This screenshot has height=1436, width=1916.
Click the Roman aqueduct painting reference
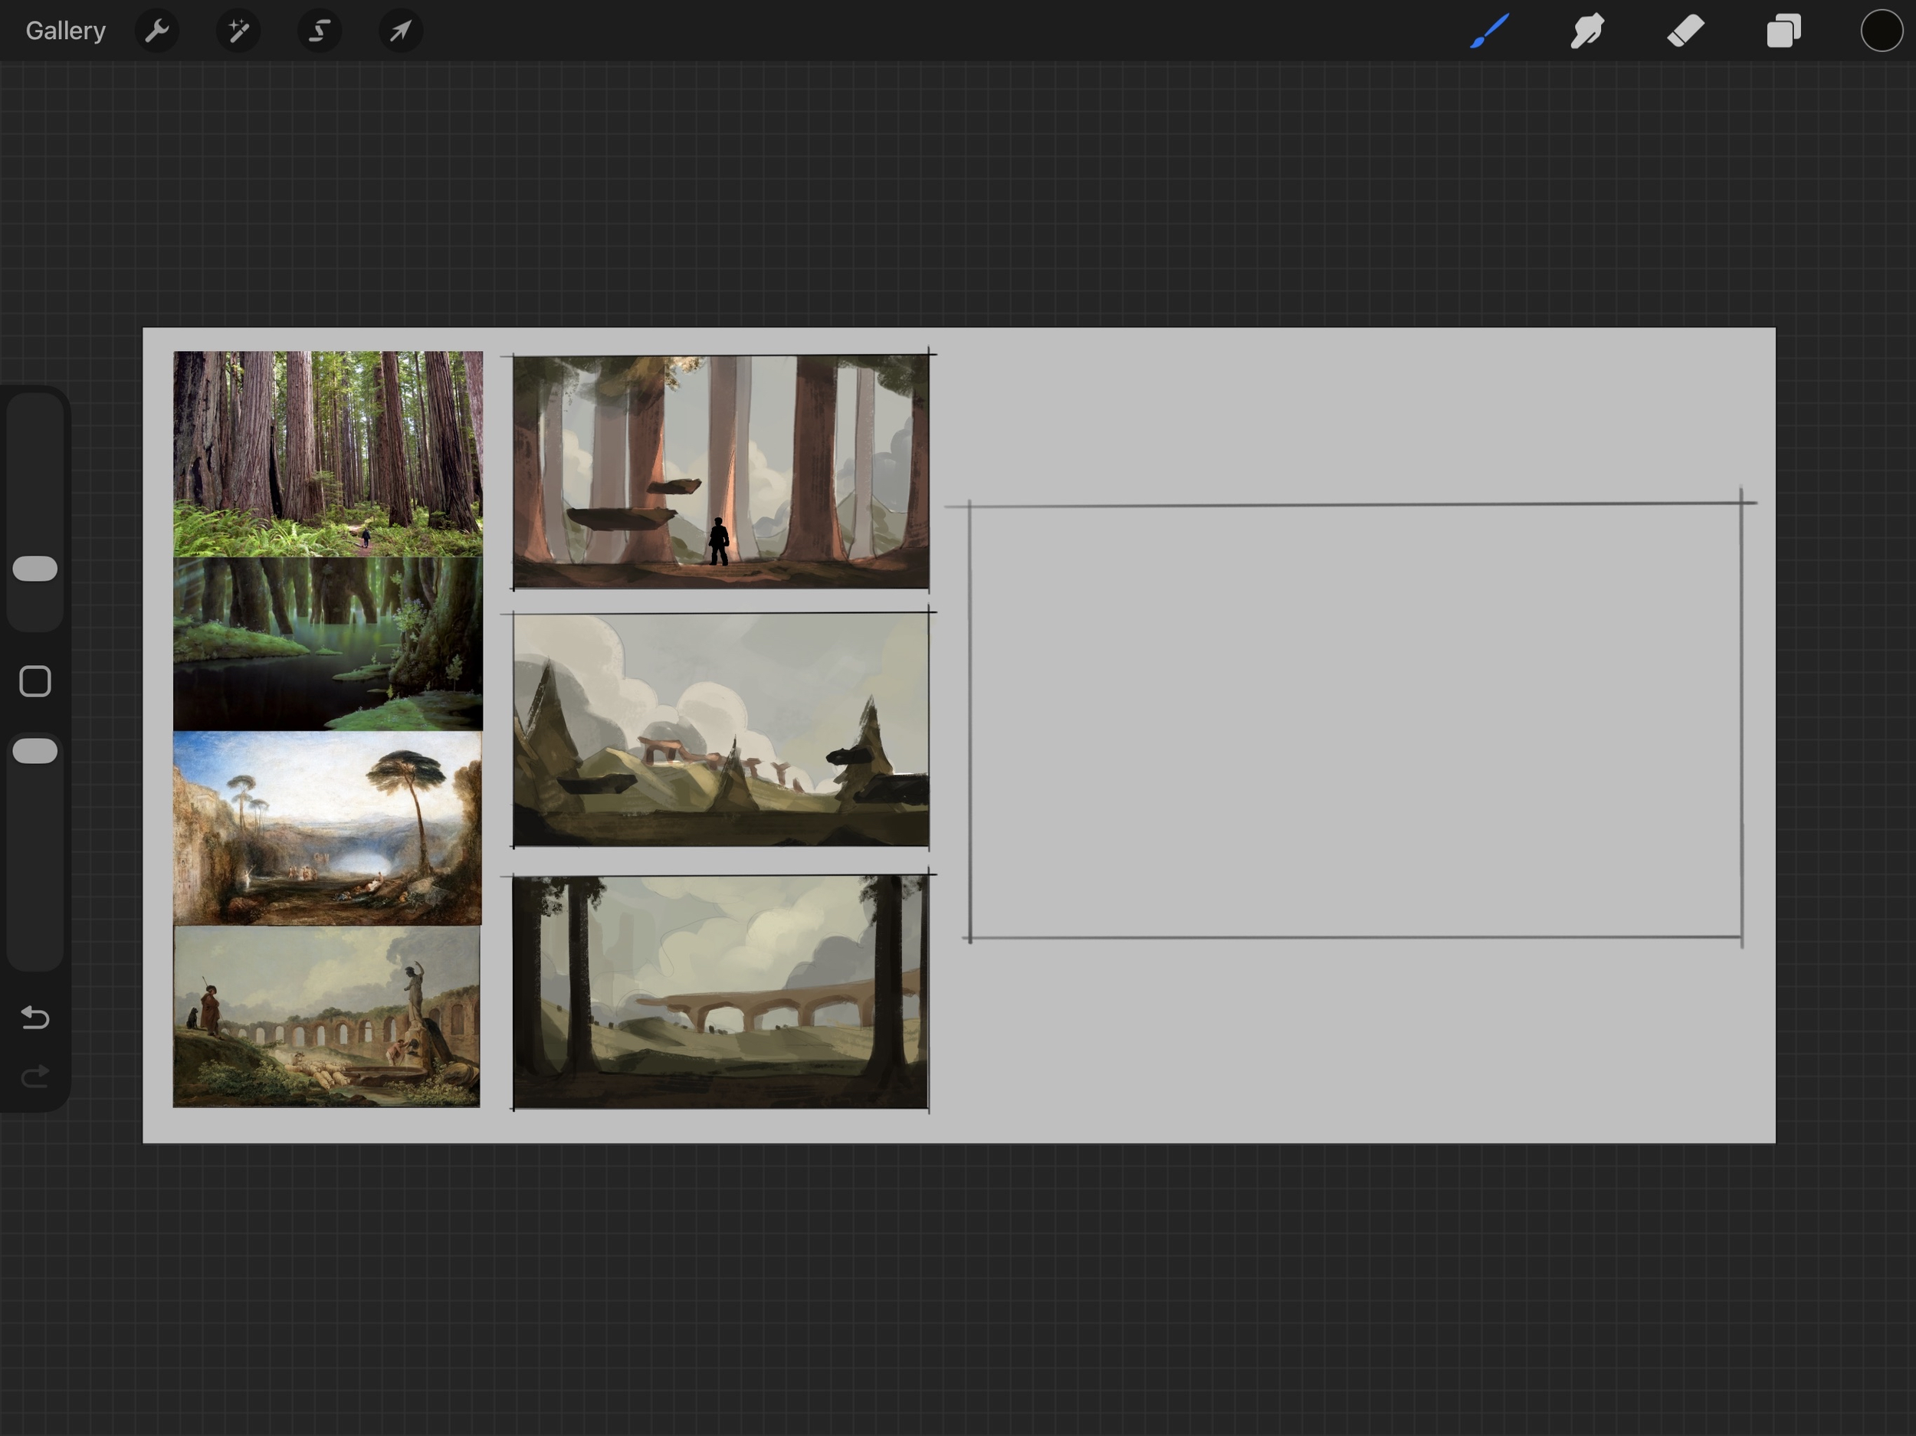point(326,1016)
